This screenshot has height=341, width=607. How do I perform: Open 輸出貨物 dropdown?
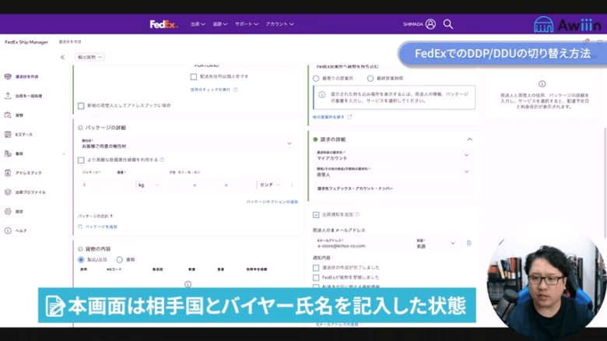click(x=89, y=57)
